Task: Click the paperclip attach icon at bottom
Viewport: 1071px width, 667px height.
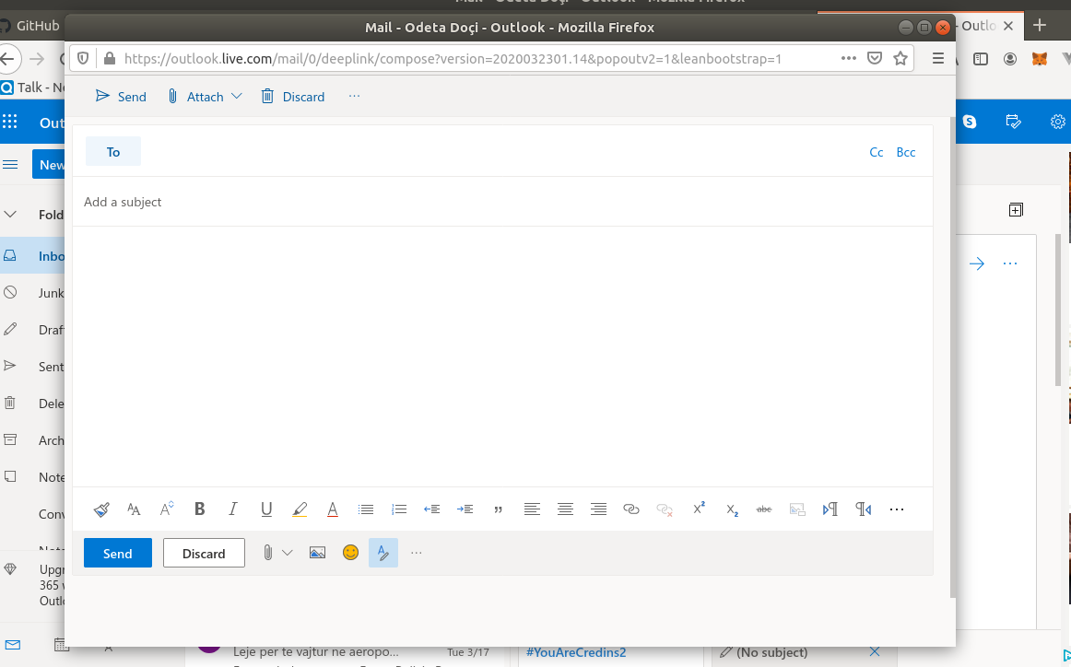Action: tap(267, 553)
